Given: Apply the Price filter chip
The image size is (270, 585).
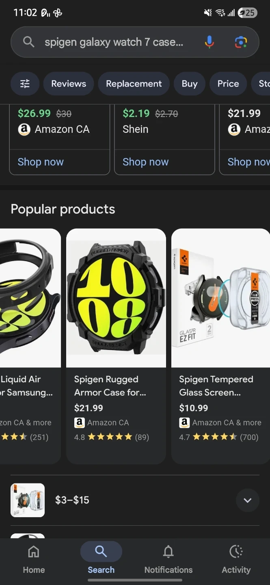Looking at the screenshot, I should [228, 84].
